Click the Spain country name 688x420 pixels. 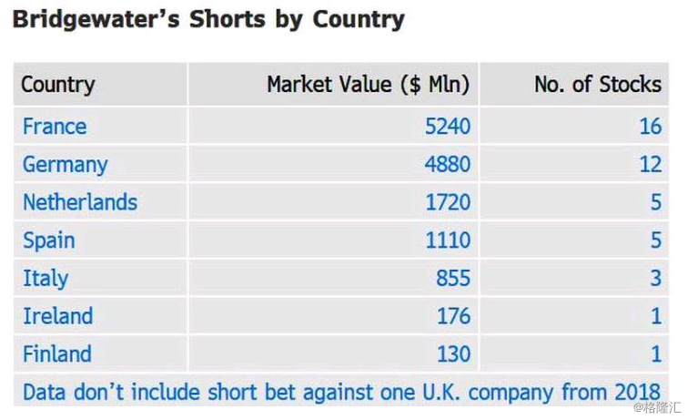tap(49, 241)
